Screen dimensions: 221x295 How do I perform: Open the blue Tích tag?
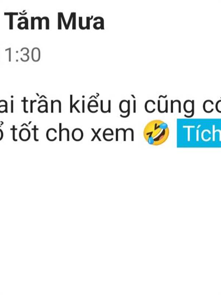(x=199, y=133)
